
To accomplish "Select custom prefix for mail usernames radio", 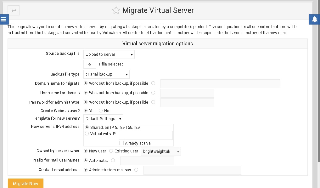I will click(x=113, y=160).
